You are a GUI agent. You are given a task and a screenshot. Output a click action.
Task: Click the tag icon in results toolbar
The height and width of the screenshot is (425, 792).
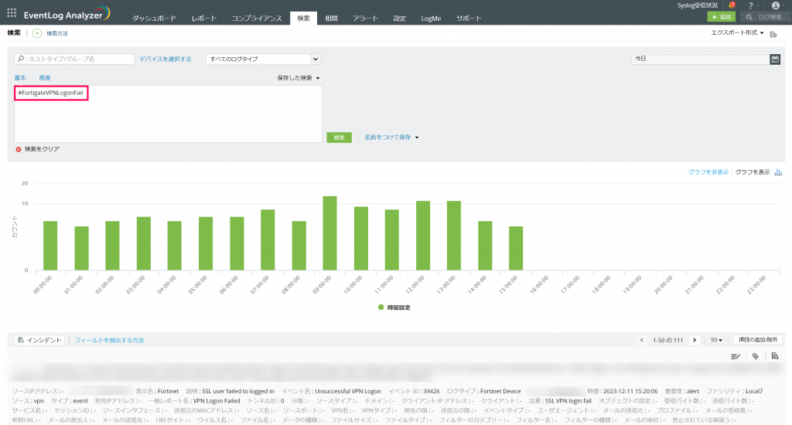756,356
